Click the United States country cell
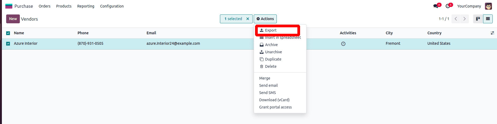Screen dimensions: 497x124 [439, 43]
